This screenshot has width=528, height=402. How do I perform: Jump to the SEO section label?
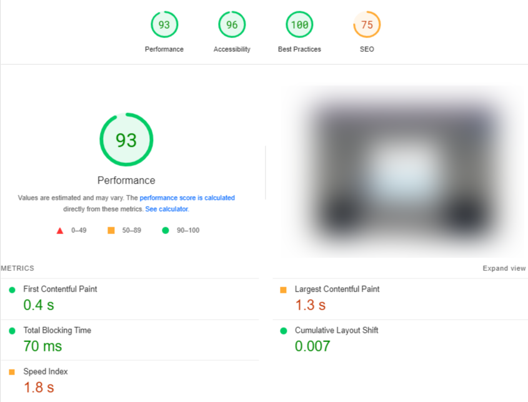pyautogui.click(x=367, y=49)
